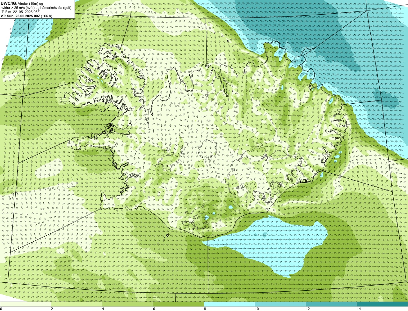The image size is (408, 311).
Task: Click the line mentioning "hámarkshviða (gult)"
Action: point(36,8)
